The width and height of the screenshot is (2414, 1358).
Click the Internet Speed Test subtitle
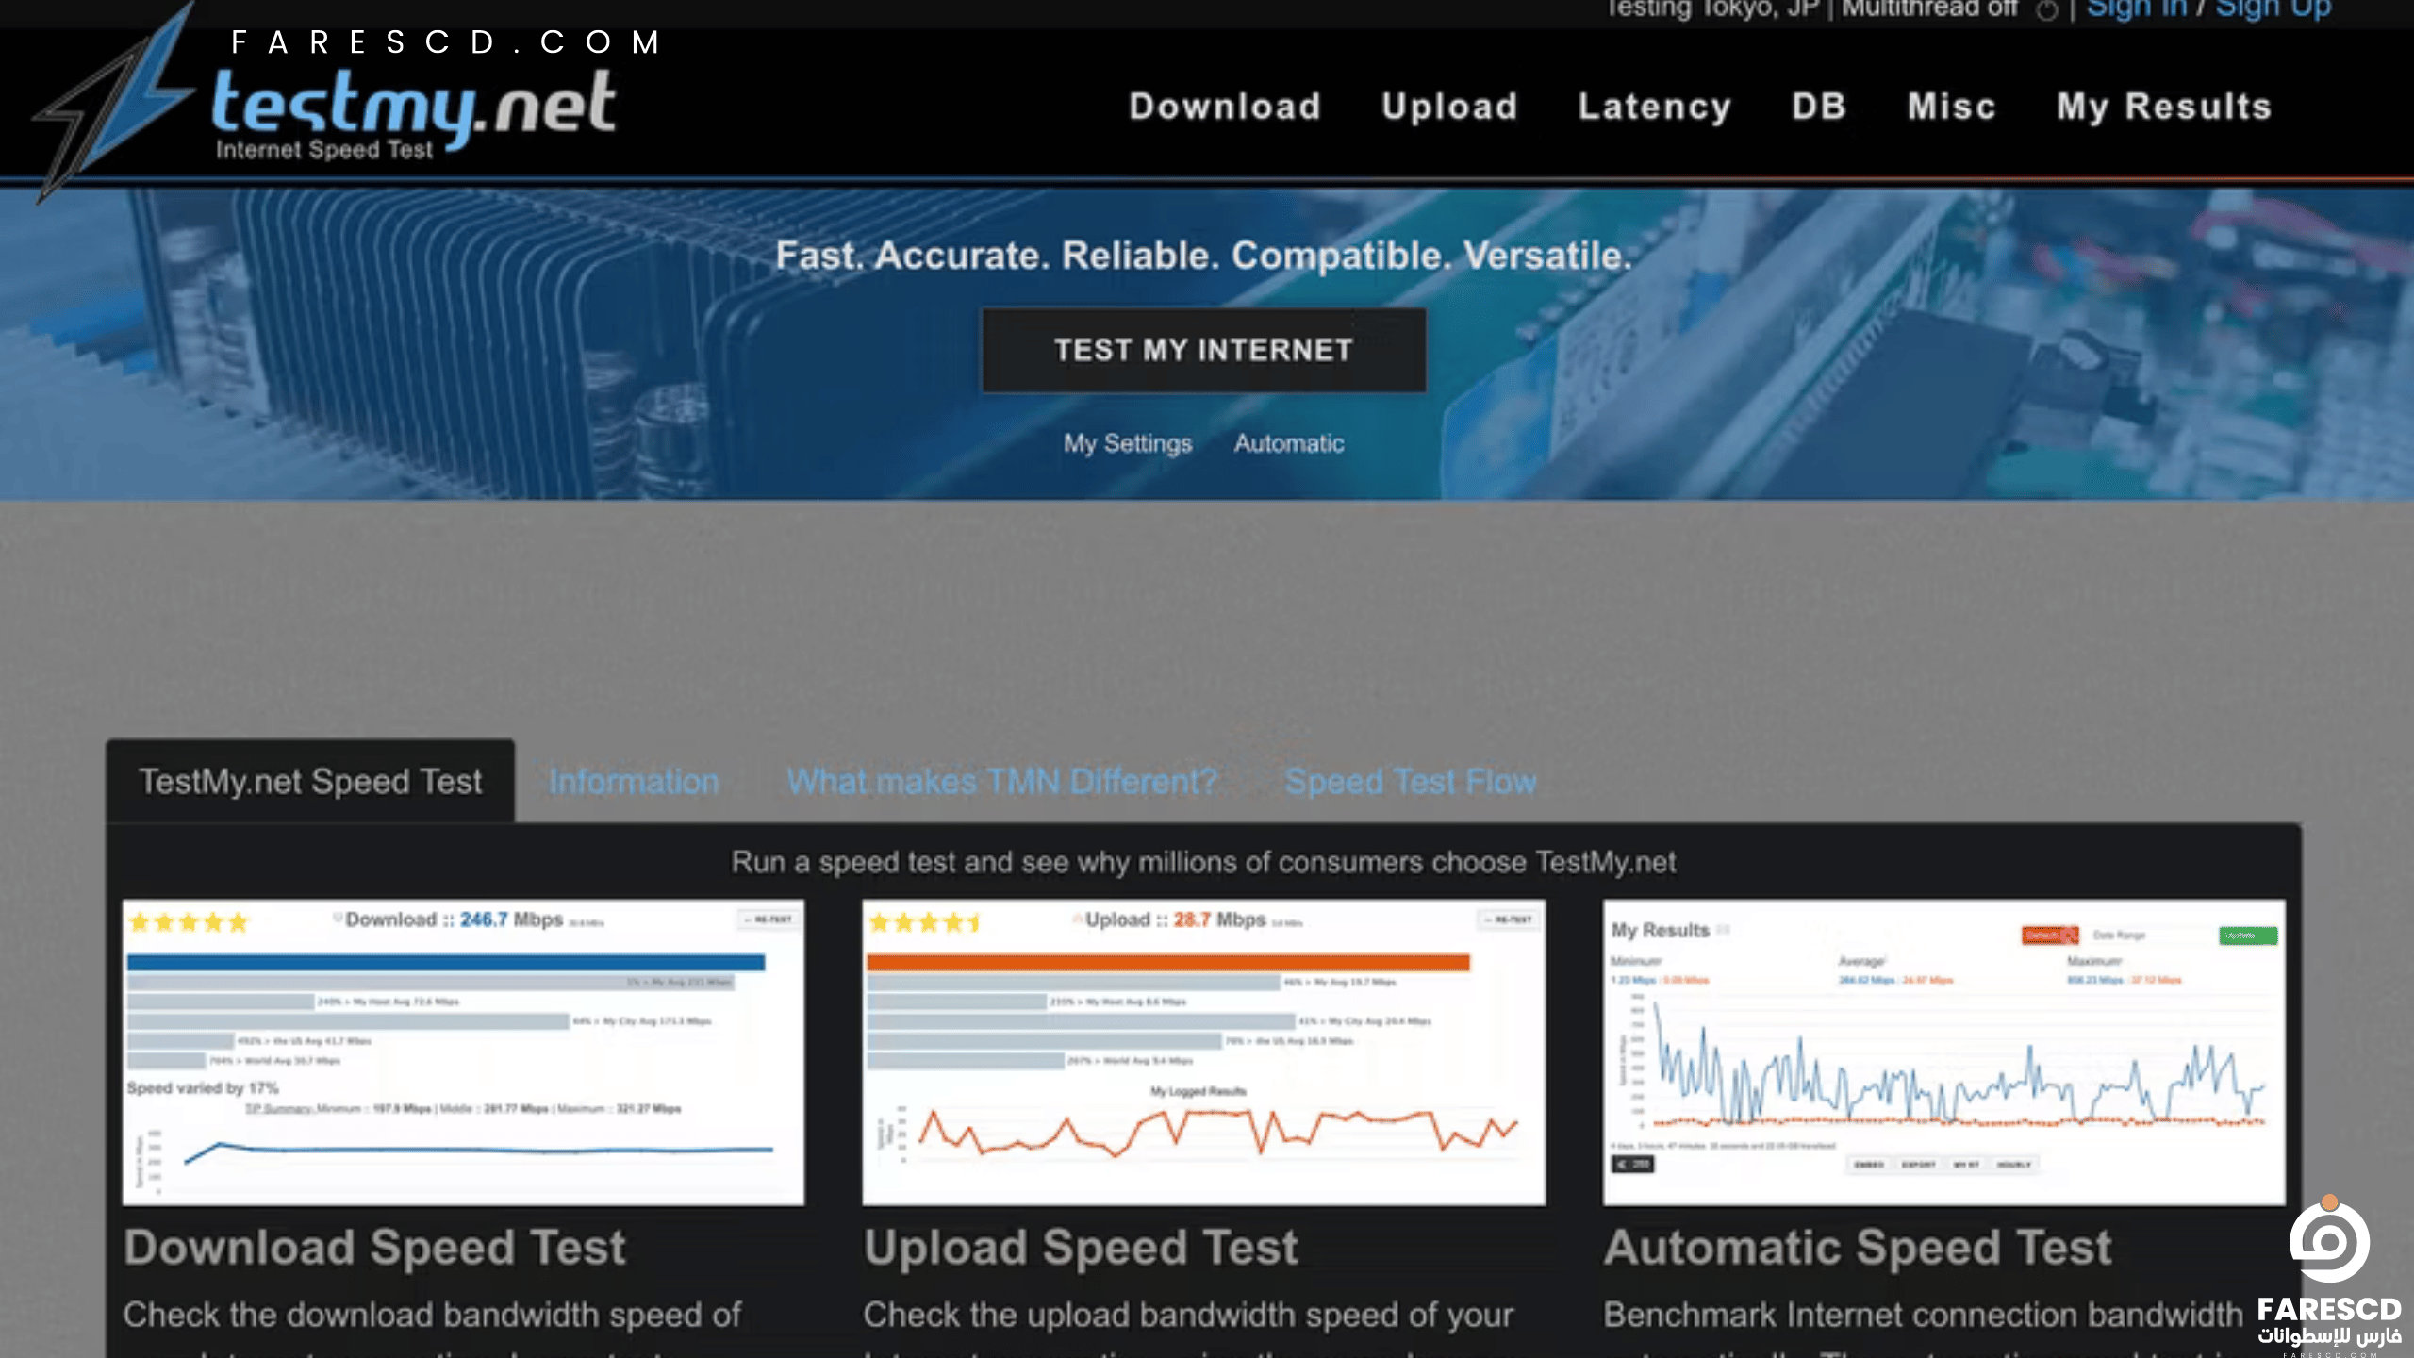click(x=324, y=150)
